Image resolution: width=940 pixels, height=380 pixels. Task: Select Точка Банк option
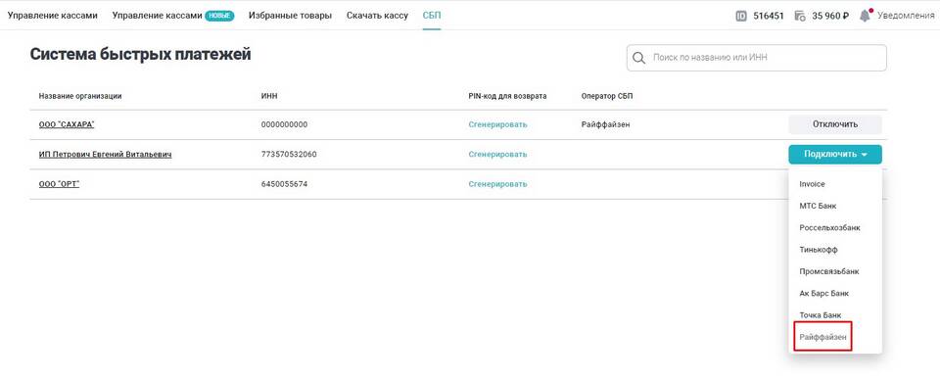click(x=821, y=315)
